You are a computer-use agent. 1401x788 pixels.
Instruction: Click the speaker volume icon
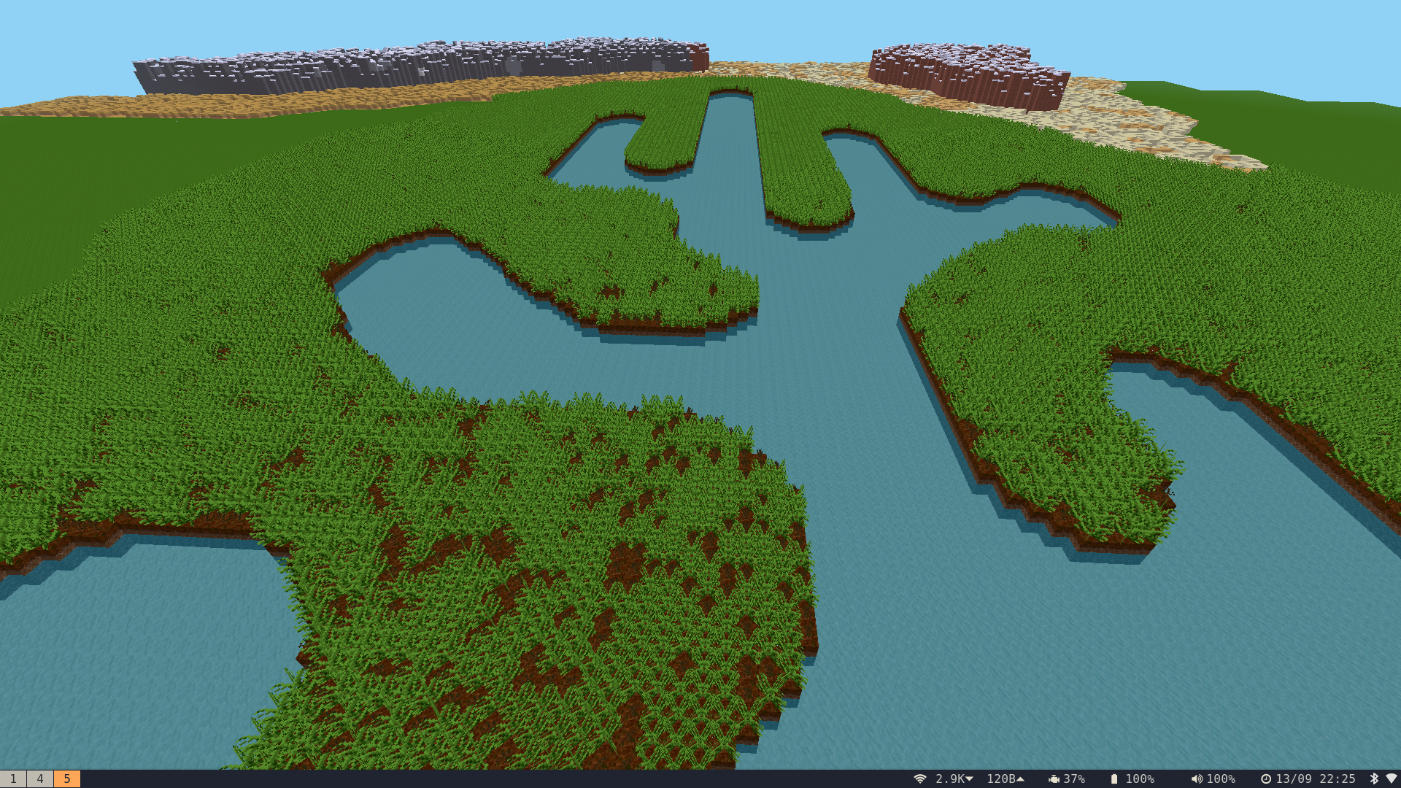[1197, 779]
